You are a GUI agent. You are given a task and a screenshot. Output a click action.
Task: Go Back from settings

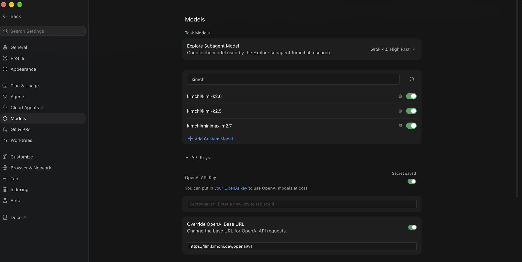12,16
